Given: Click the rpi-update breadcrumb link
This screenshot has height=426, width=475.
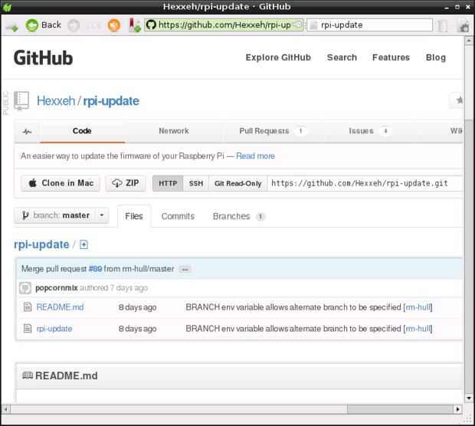Looking at the screenshot, I should 41,244.
